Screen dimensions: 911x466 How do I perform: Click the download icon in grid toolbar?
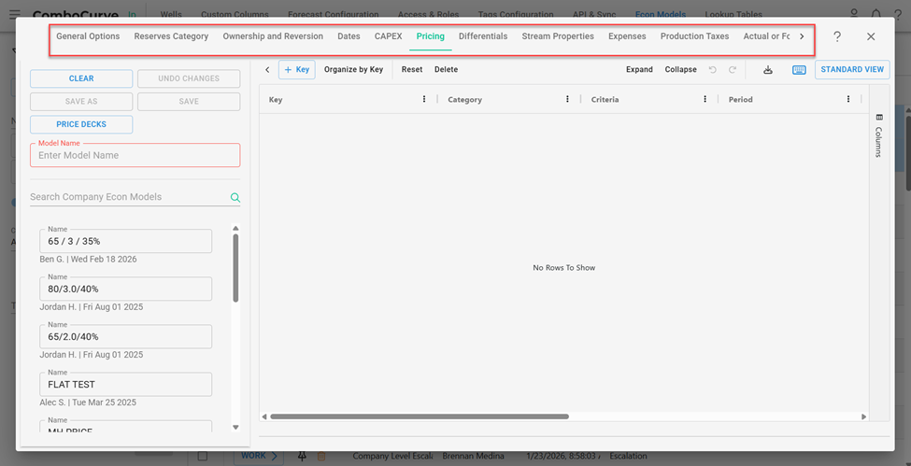[768, 70]
